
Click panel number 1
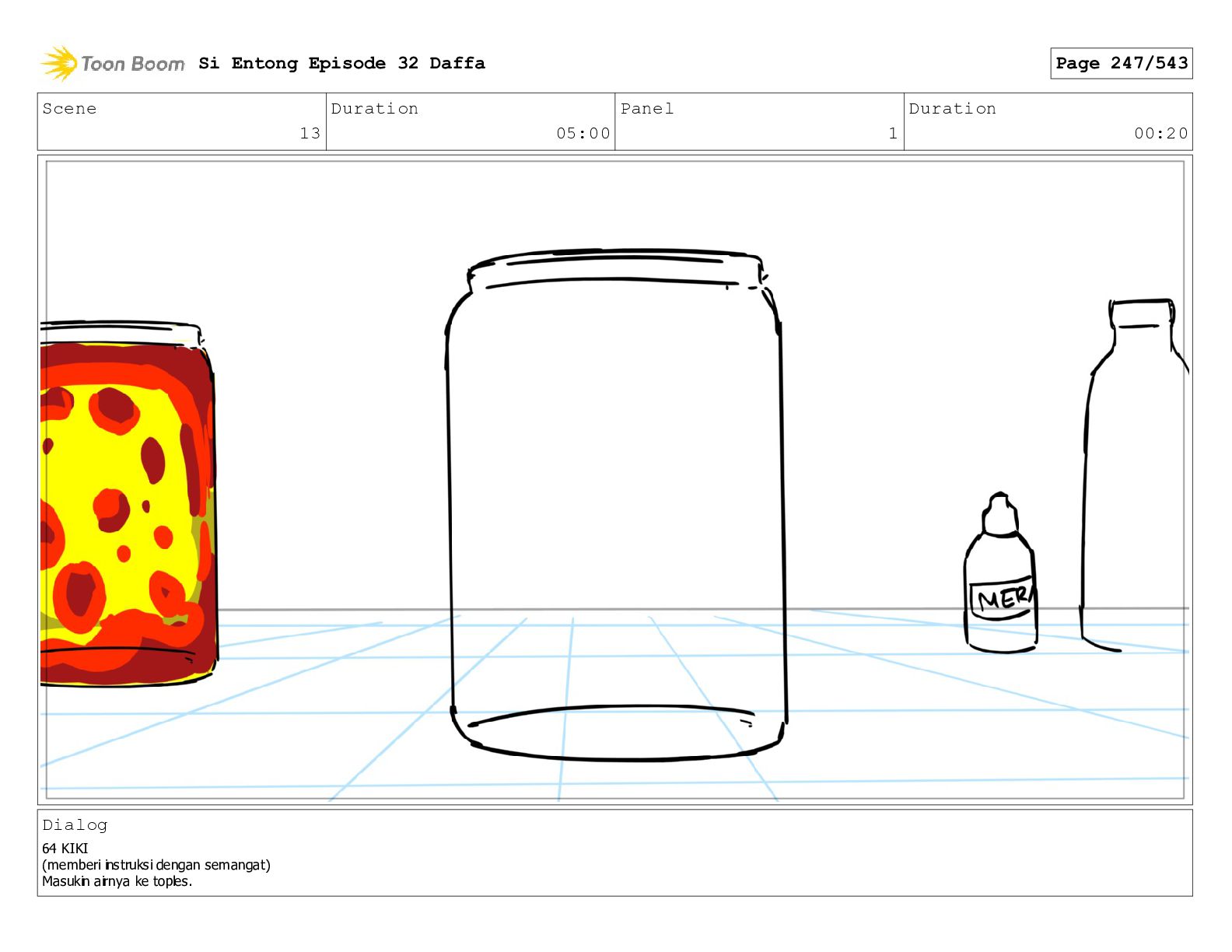[x=893, y=133]
